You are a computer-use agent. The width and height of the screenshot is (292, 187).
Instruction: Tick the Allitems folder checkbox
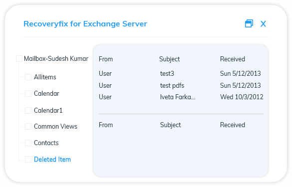(x=28, y=77)
